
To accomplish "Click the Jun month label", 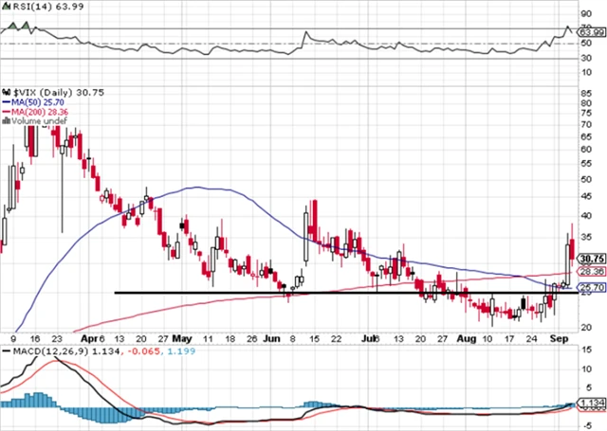I will pos(272,339).
